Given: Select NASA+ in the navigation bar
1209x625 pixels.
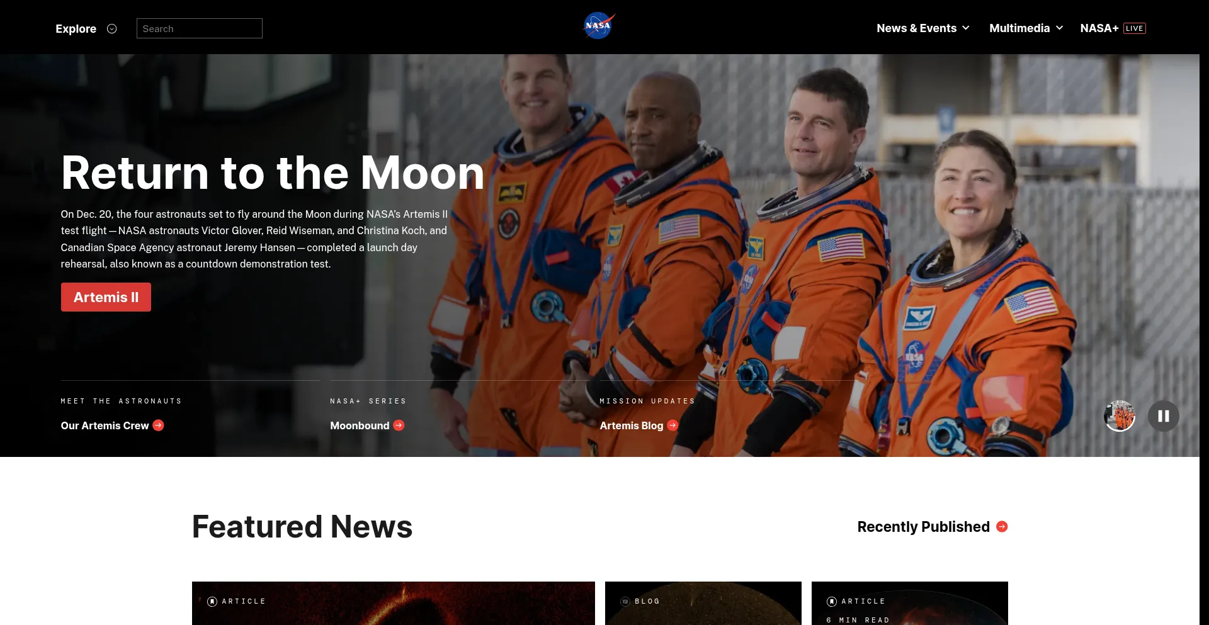Looking at the screenshot, I should pos(1099,28).
